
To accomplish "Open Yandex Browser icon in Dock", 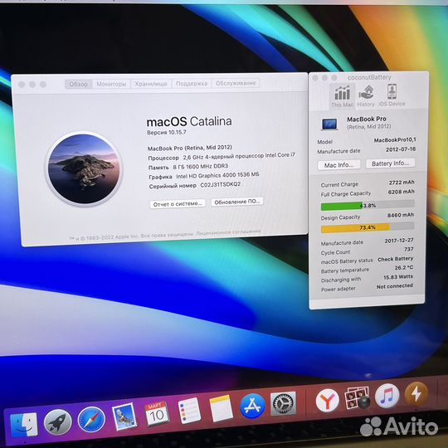I will pyautogui.click(x=328, y=399).
